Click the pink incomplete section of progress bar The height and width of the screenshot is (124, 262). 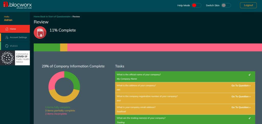pos(165,47)
